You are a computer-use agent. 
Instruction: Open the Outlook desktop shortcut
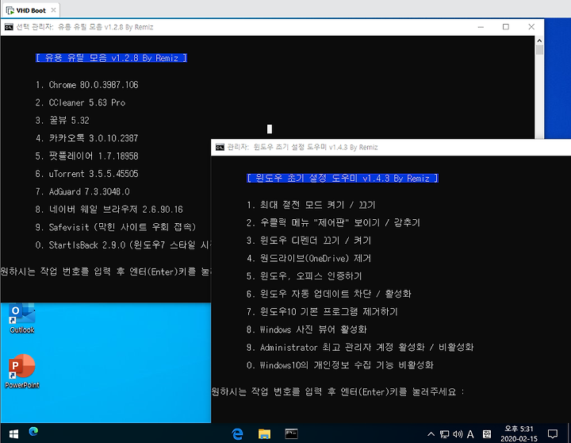click(22, 318)
